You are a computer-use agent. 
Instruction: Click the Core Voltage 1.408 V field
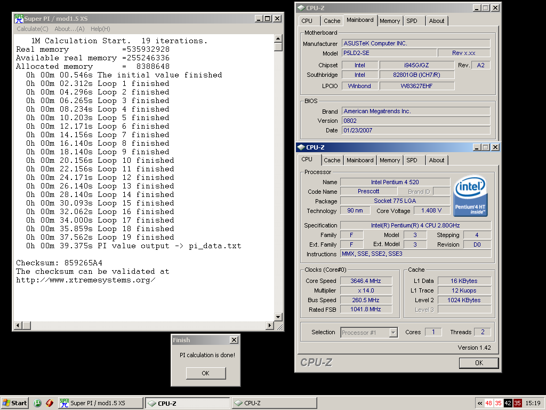pos(431,210)
